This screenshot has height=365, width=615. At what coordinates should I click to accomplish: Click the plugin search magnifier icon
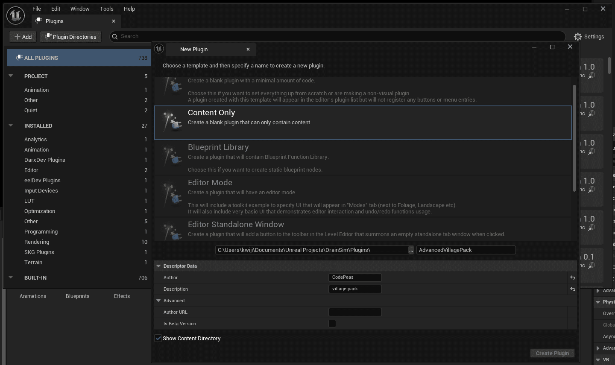click(x=114, y=37)
